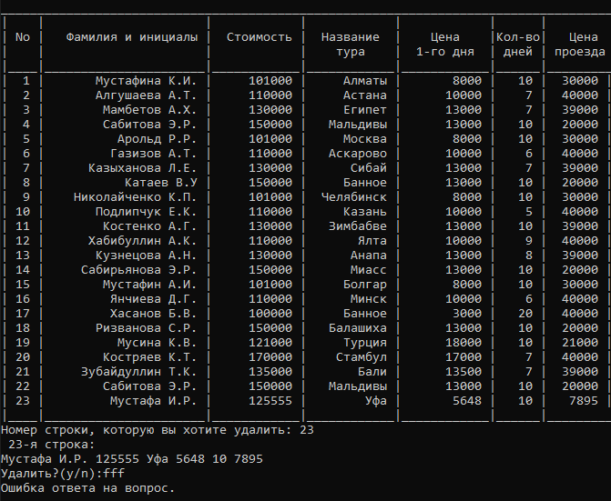Image resolution: width=611 pixels, height=501 pixels.
Task: Select Николайченко К.П. row name
Action: click(x=135, y=197)
